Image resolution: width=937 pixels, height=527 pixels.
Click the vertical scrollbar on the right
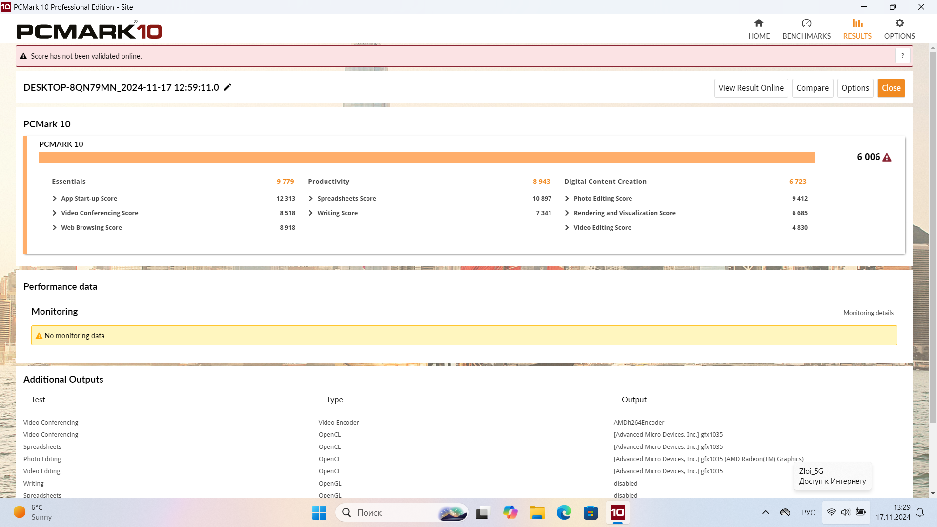tap(933, 234)
